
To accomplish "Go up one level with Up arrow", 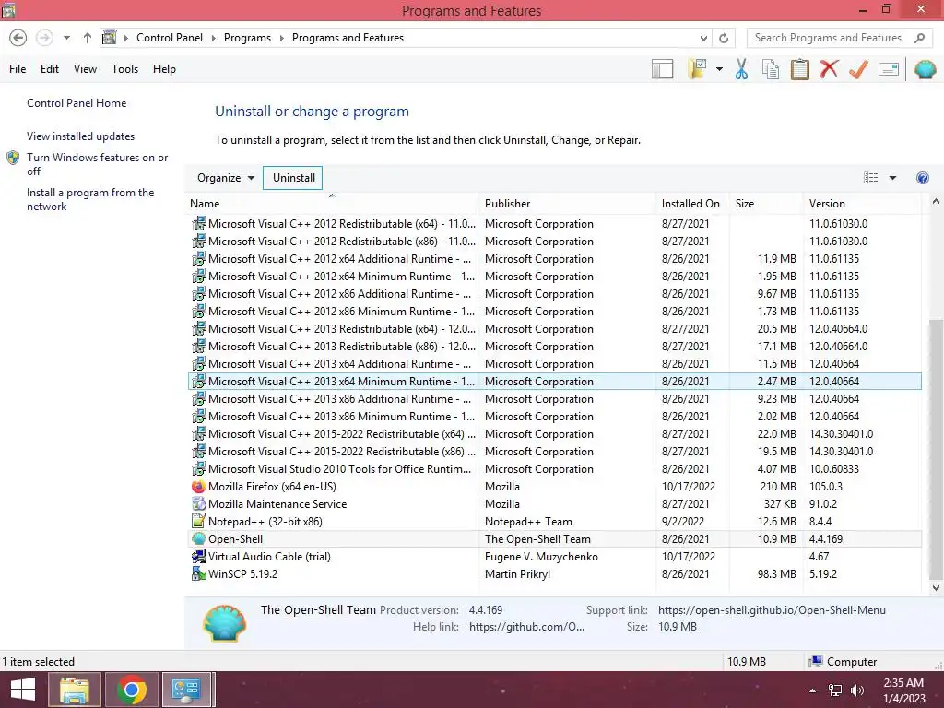I will (x=88, y=38).
